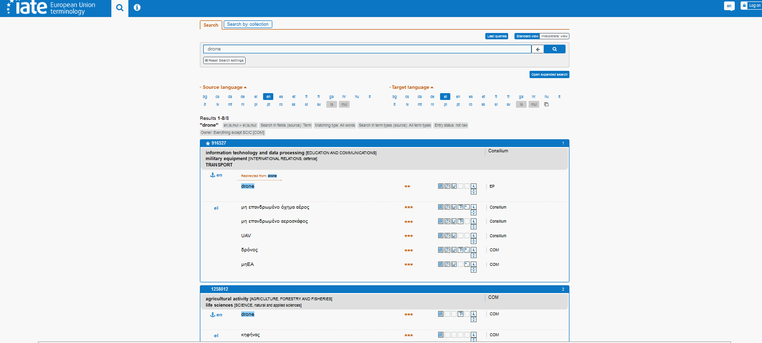Deselect el as target language
Viewport: 762px width, 343px height.
(x=445, y=97)
